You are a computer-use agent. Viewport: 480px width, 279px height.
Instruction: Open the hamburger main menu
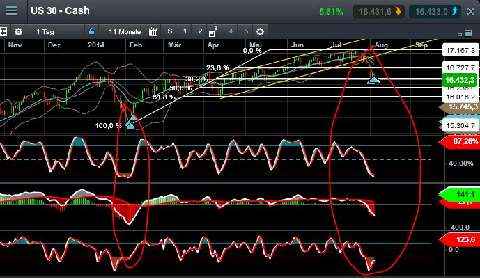click(x=11, y=10)
